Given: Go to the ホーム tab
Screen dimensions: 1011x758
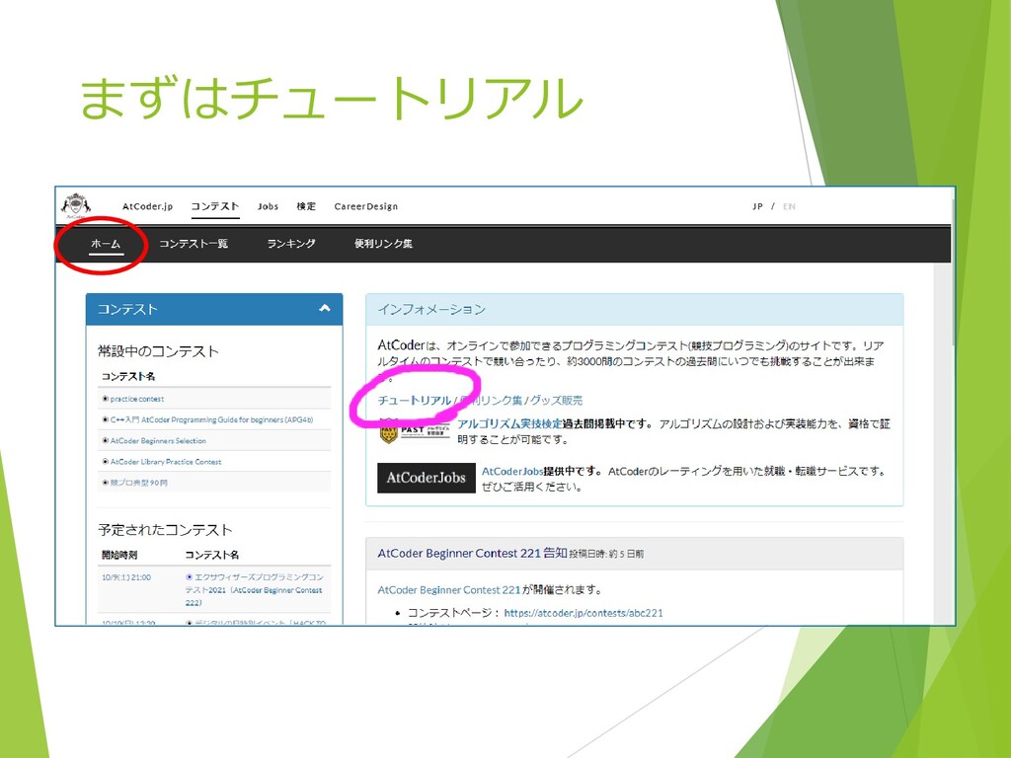Looking at the screenshot, I should coord(106,244).
